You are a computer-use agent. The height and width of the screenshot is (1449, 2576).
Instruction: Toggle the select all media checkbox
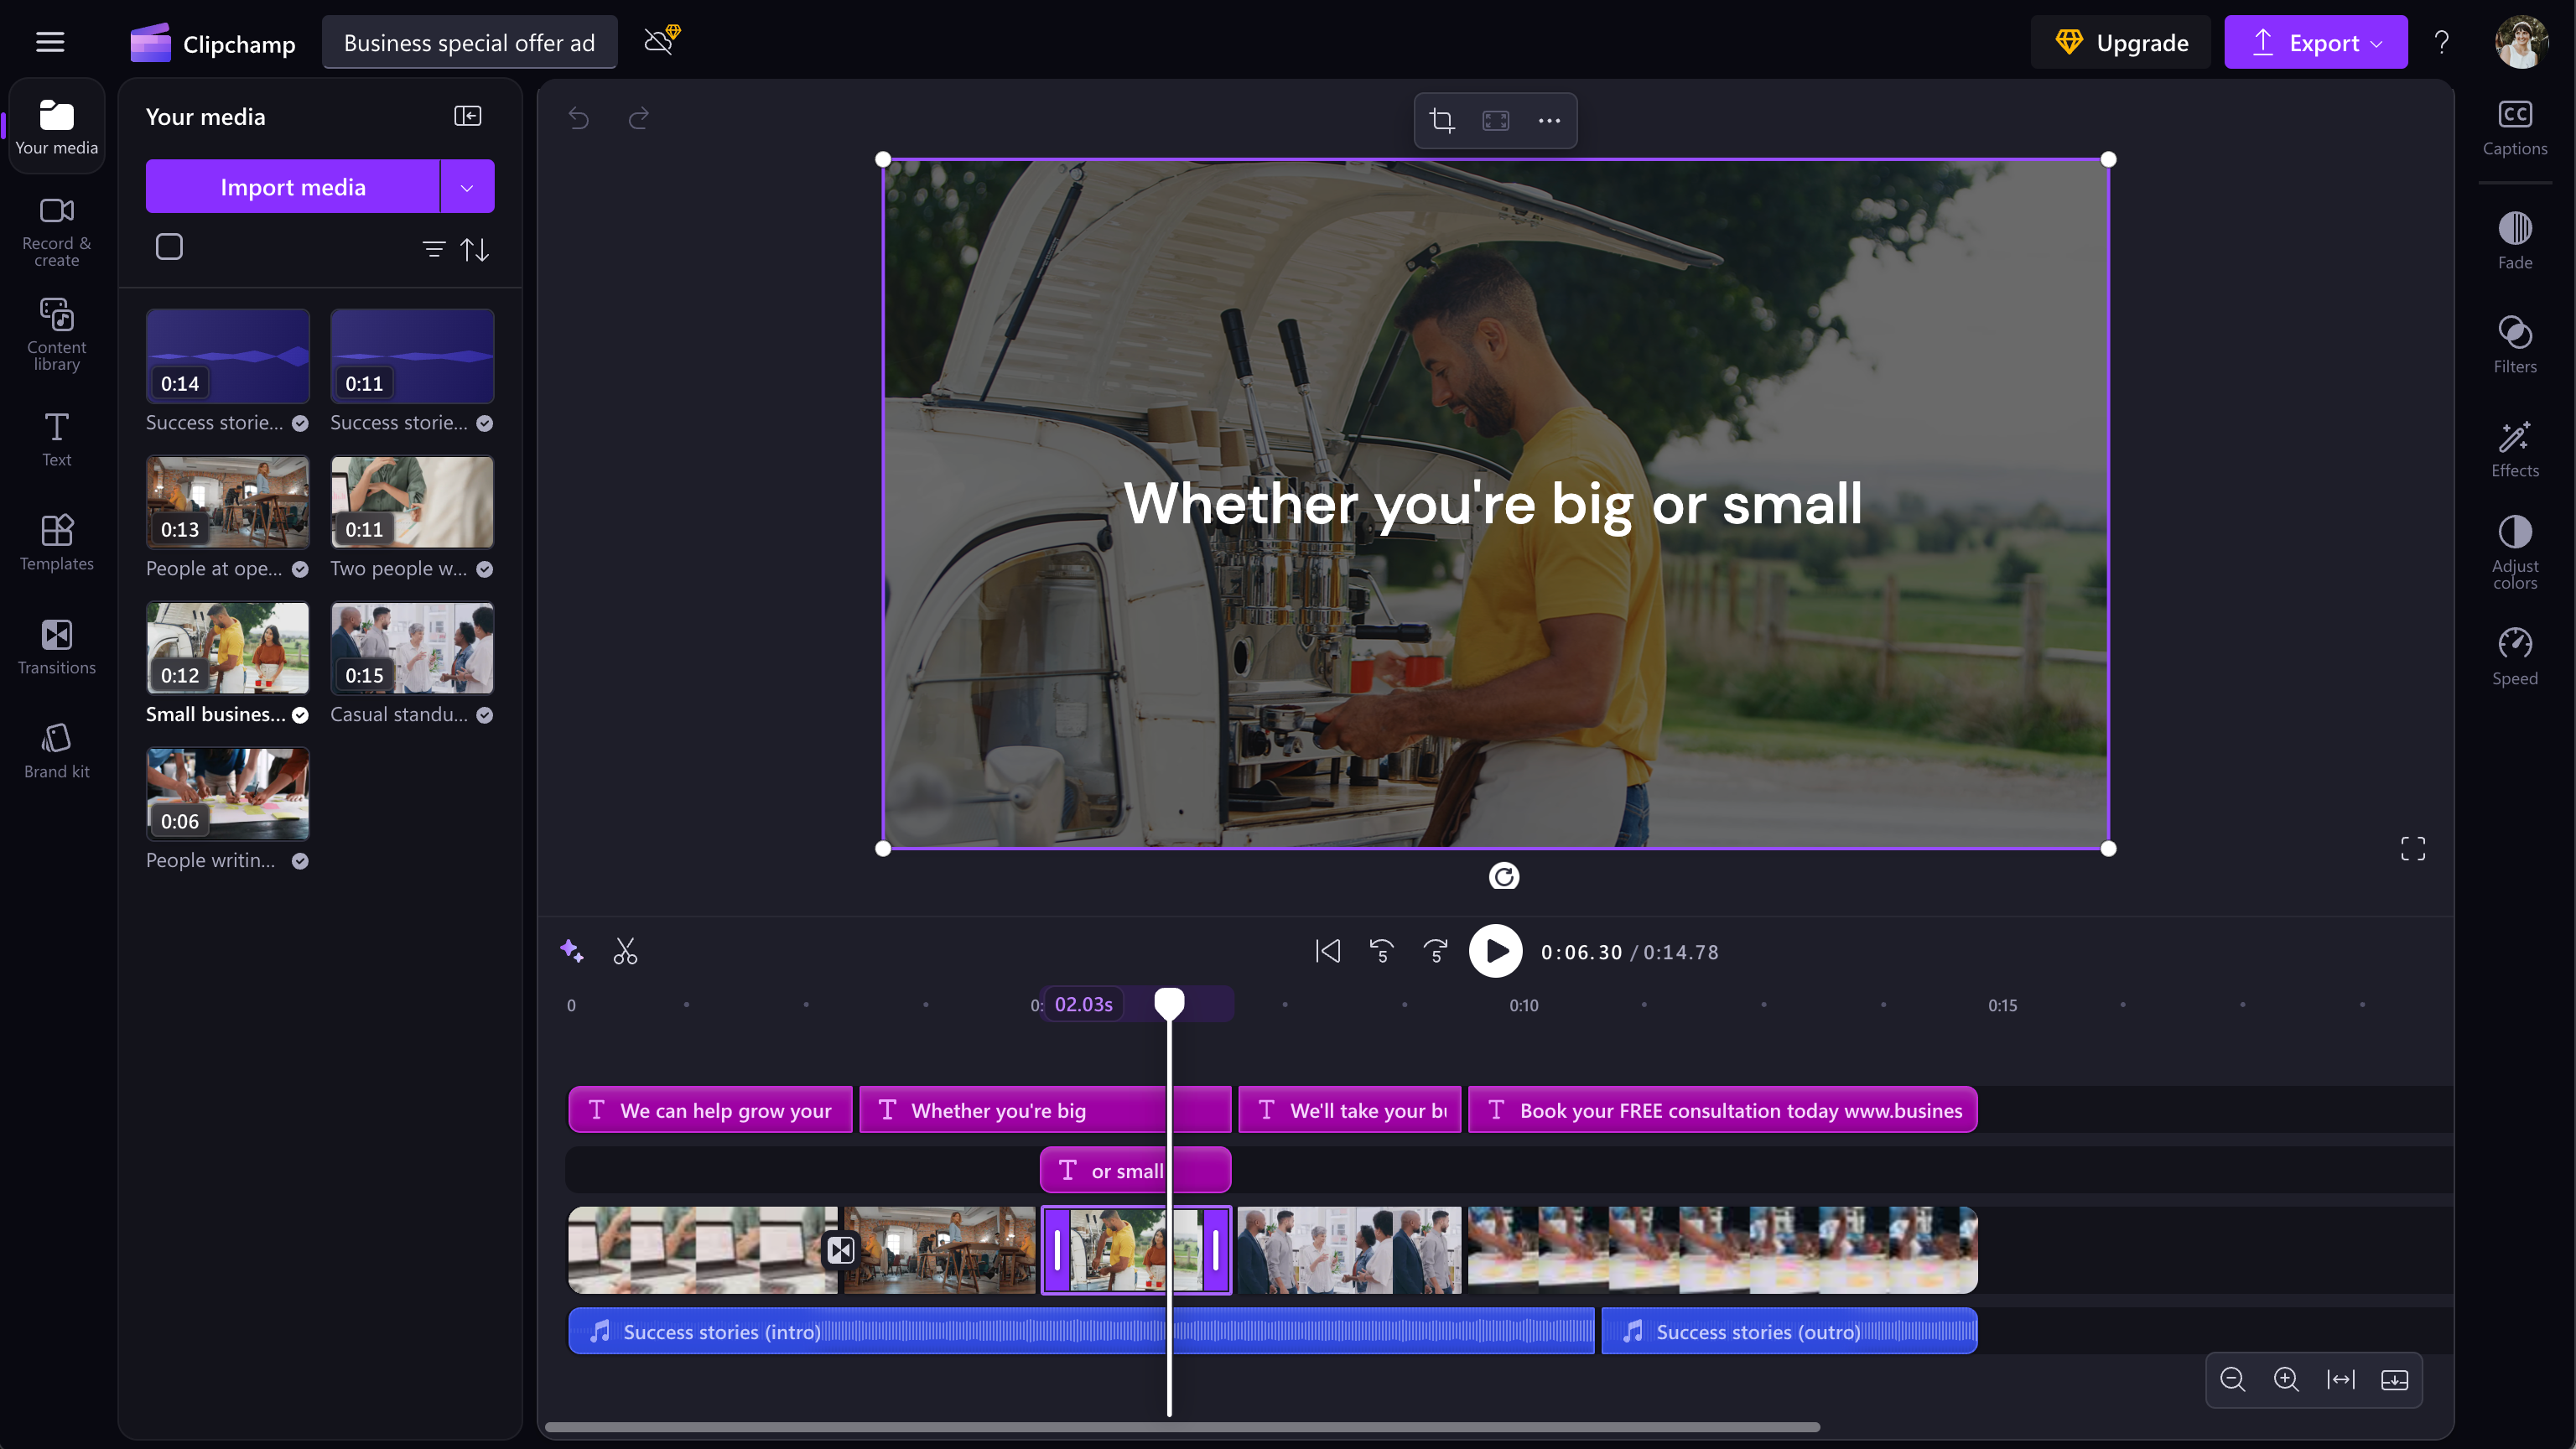click(x=169, y=247)
